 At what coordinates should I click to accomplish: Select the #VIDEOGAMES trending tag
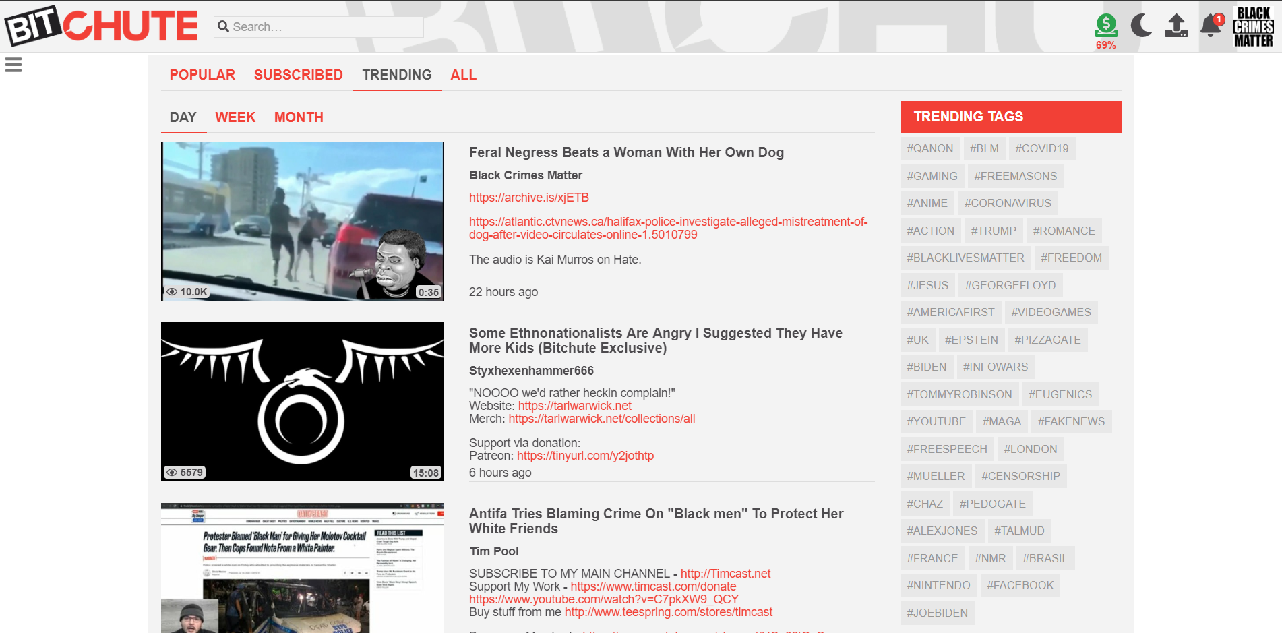click(x=1051, y=312)
